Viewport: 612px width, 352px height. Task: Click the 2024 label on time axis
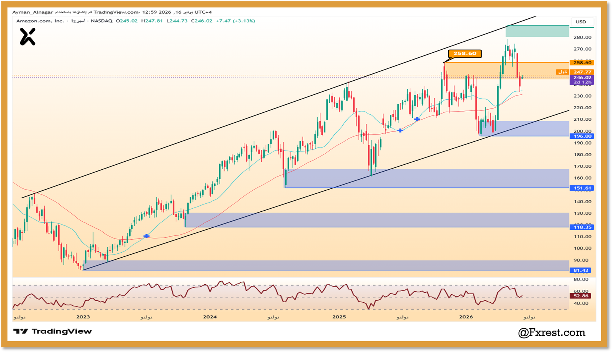210,317
